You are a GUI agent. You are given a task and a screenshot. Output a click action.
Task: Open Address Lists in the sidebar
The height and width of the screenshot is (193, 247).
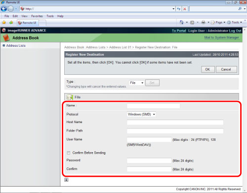click(x=16, y=45)
